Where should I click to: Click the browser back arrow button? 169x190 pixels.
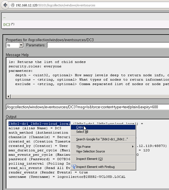coord(5,5)
